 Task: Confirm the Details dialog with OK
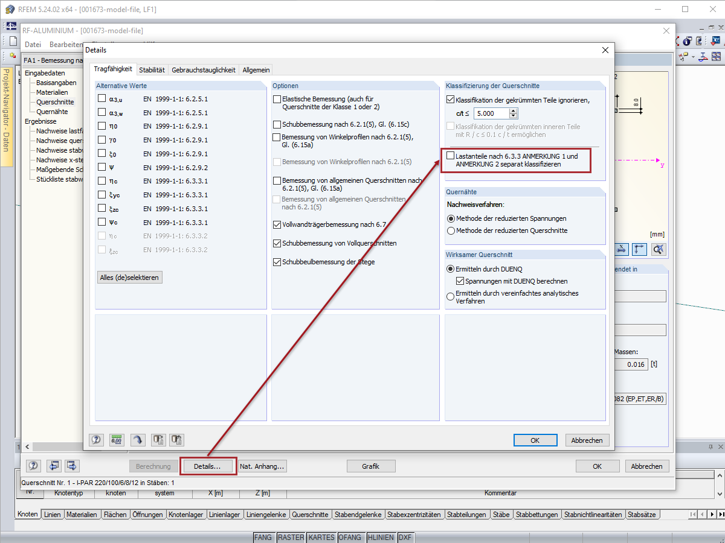coord(535,440)
